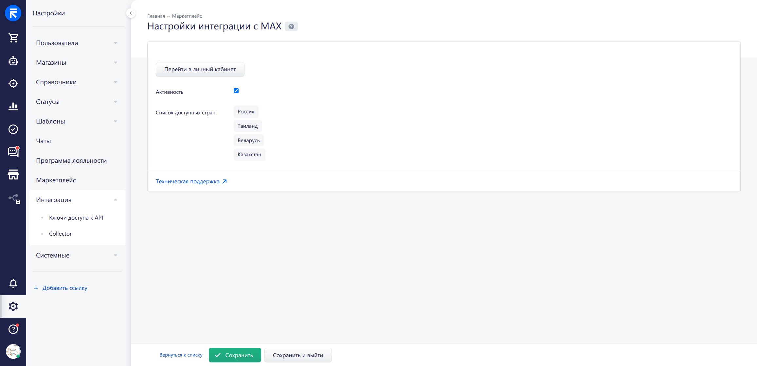Click the user avatar at bottom-left
The image size is (757, 366).
tap(13, 352)
